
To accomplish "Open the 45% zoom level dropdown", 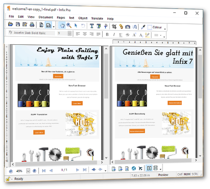I will tap(28, 171).
